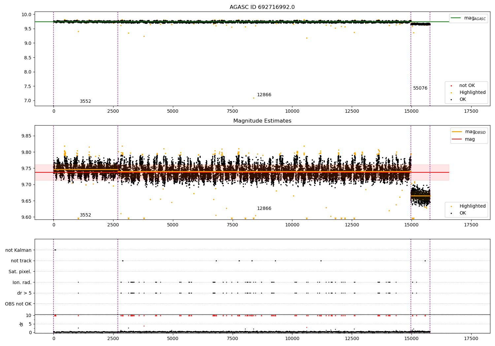Click the 'not Kalman' axis label
The image size is (495, 346).
click(x=18, y=250)
